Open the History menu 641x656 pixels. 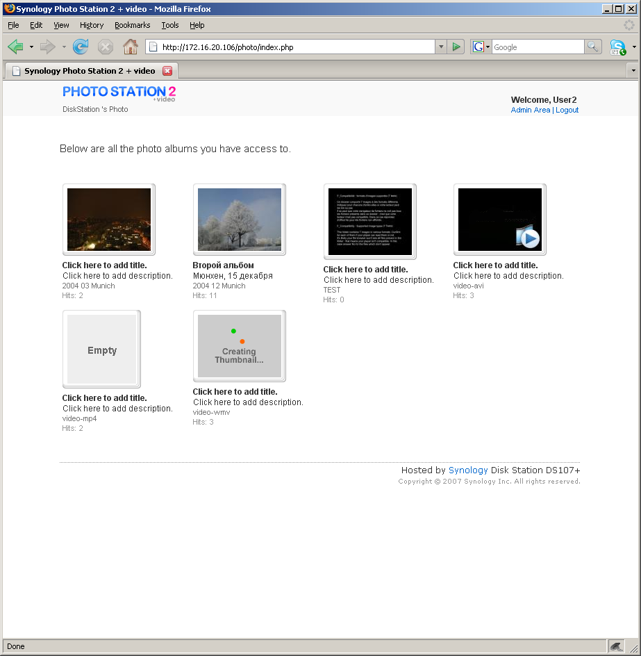pyautogui.click(x=92, y=25)
